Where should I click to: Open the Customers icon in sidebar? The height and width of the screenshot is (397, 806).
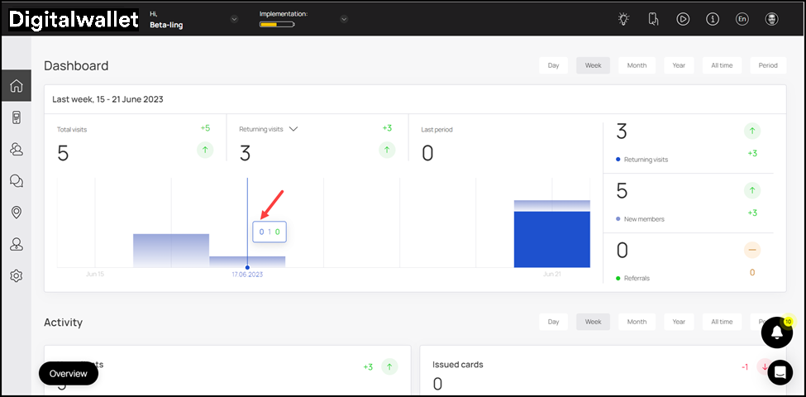click(16, 149)
